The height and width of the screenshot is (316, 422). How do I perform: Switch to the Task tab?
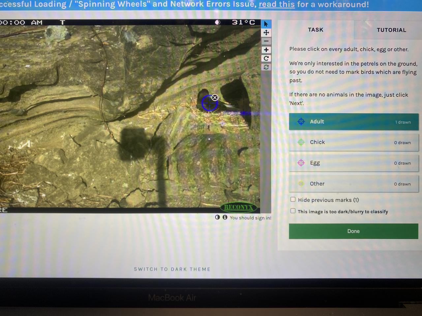[316, 30]
